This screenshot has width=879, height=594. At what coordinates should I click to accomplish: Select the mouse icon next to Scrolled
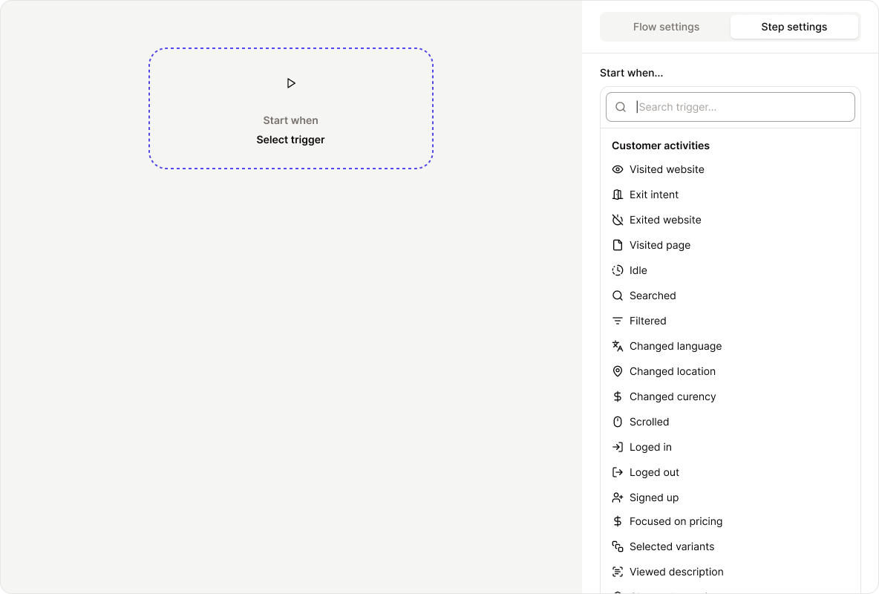618,422
